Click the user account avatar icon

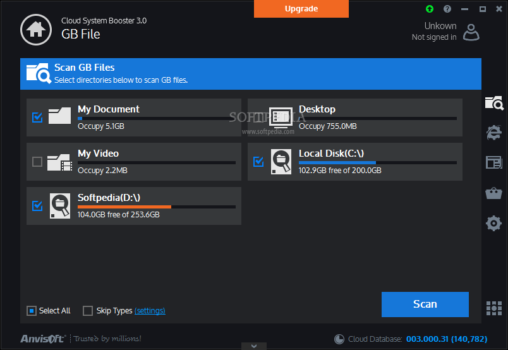[x=471, y=32]
